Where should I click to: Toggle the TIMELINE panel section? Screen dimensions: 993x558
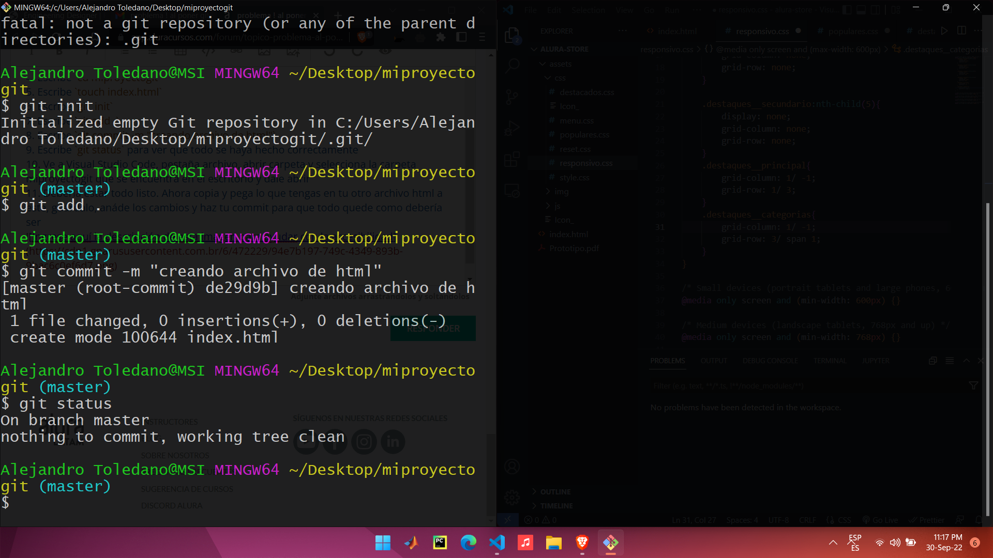(555, 505)
